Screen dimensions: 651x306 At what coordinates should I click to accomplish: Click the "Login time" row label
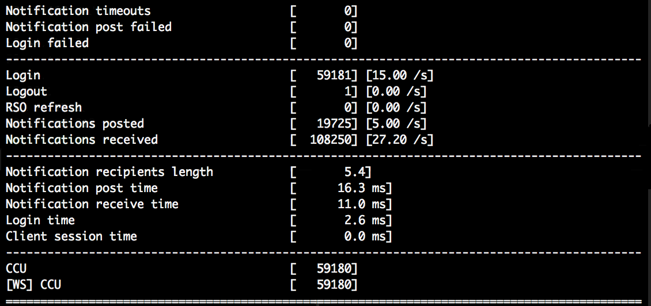[x=40, y=220]
